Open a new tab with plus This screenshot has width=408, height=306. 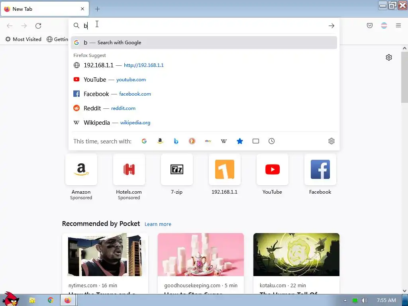(x=97, y=9)
